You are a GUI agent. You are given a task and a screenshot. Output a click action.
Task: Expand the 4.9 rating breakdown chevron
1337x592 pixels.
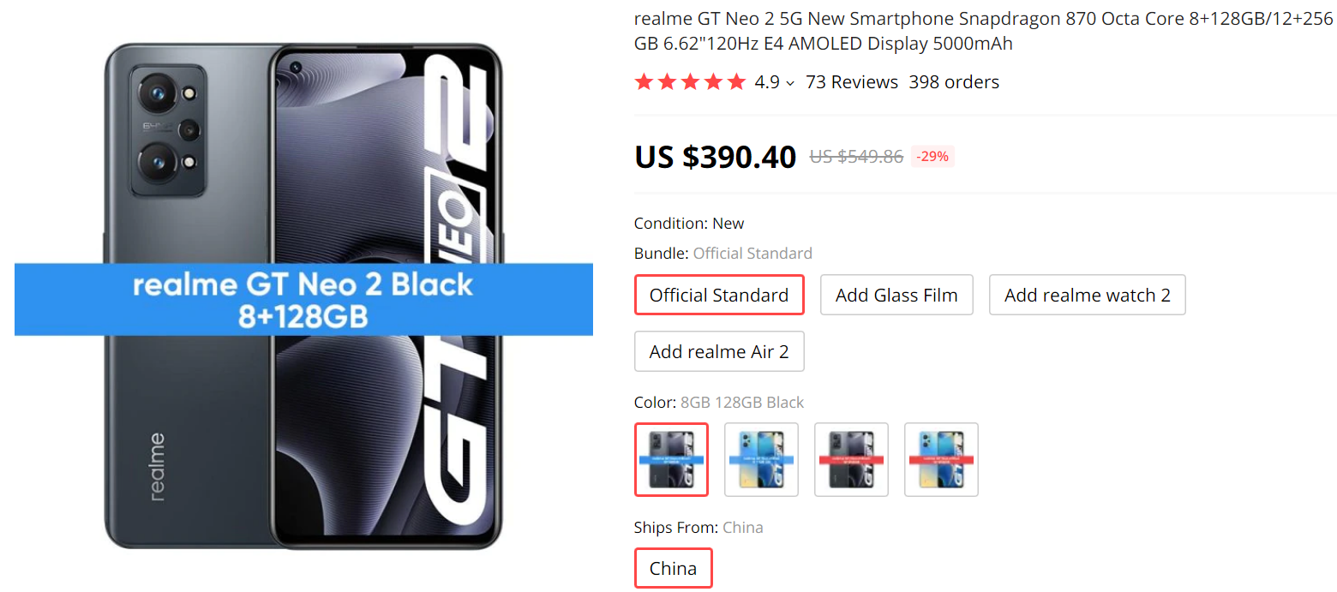[789, 83]
